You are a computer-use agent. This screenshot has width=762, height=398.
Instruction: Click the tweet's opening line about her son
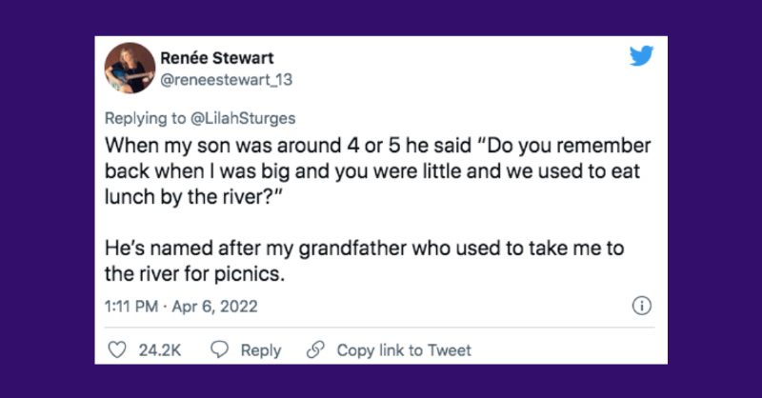[370, 148]
